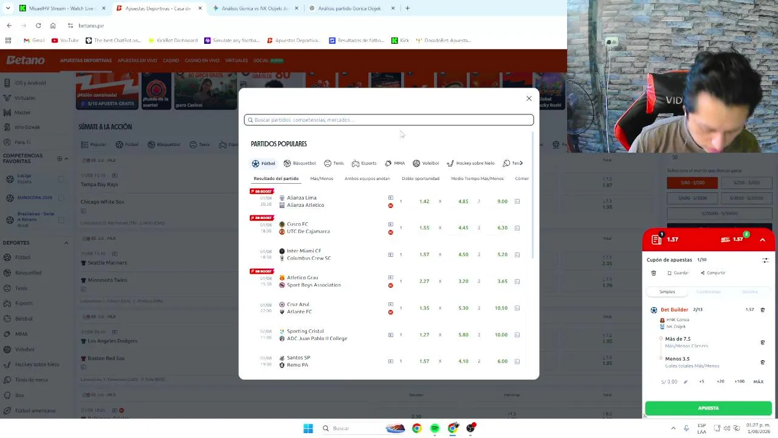Select Hockey sobre hielo filter in popup

tap(470, 163)
